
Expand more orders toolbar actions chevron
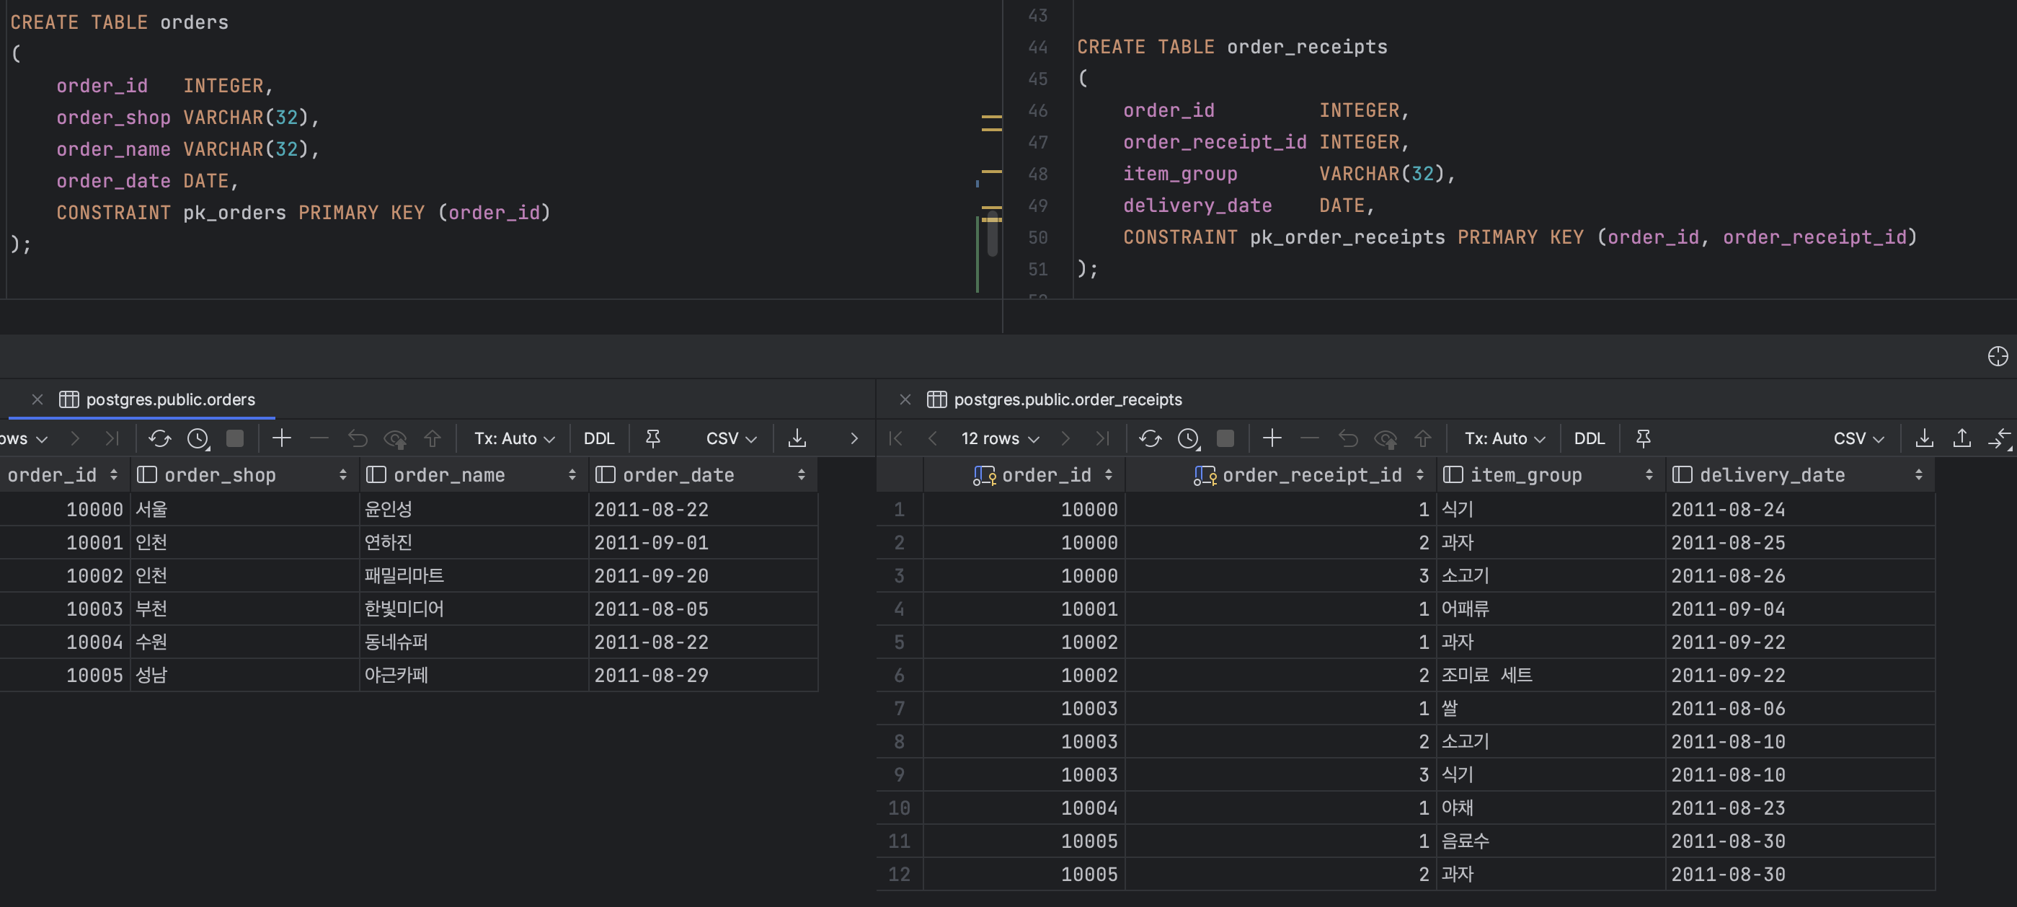coord(854,438)
